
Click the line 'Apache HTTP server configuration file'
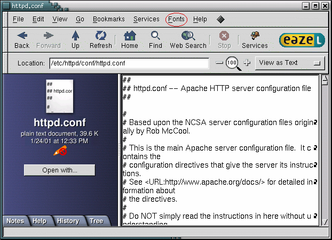tap(246, 88)
